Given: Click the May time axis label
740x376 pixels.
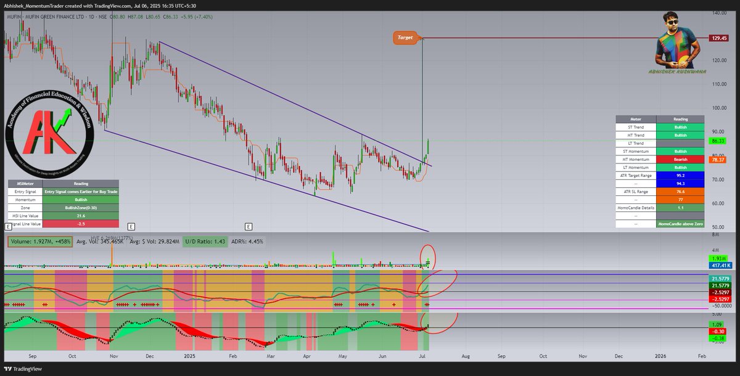Looking at the screenshot, I should point(343,356).
